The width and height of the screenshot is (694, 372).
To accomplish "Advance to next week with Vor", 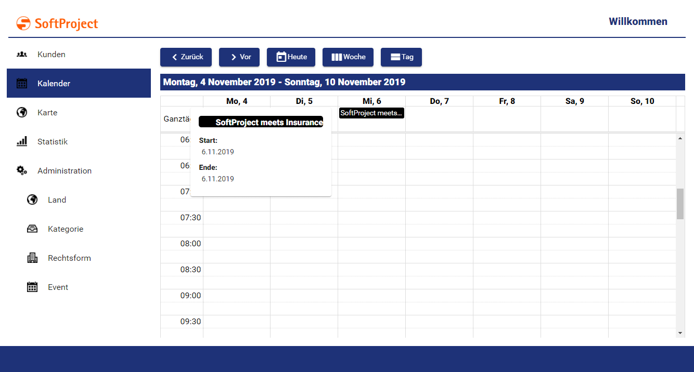I will [x=239, y=57].
